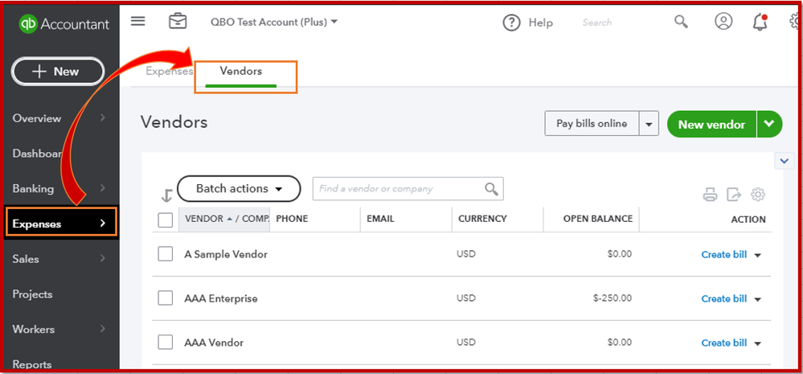Click the hamburger menu icon

[x=138, y=21]
